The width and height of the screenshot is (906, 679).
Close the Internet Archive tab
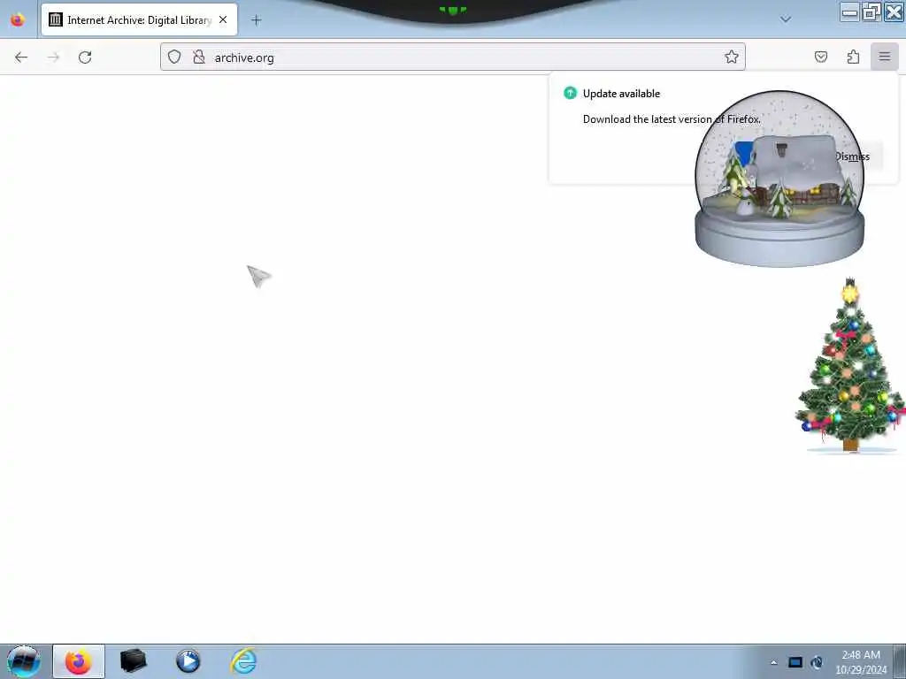point(223,19)
